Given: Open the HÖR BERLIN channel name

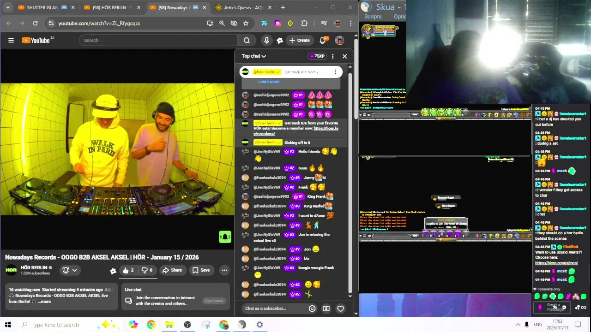Looking at the screenshot, I should coord(34,267).
